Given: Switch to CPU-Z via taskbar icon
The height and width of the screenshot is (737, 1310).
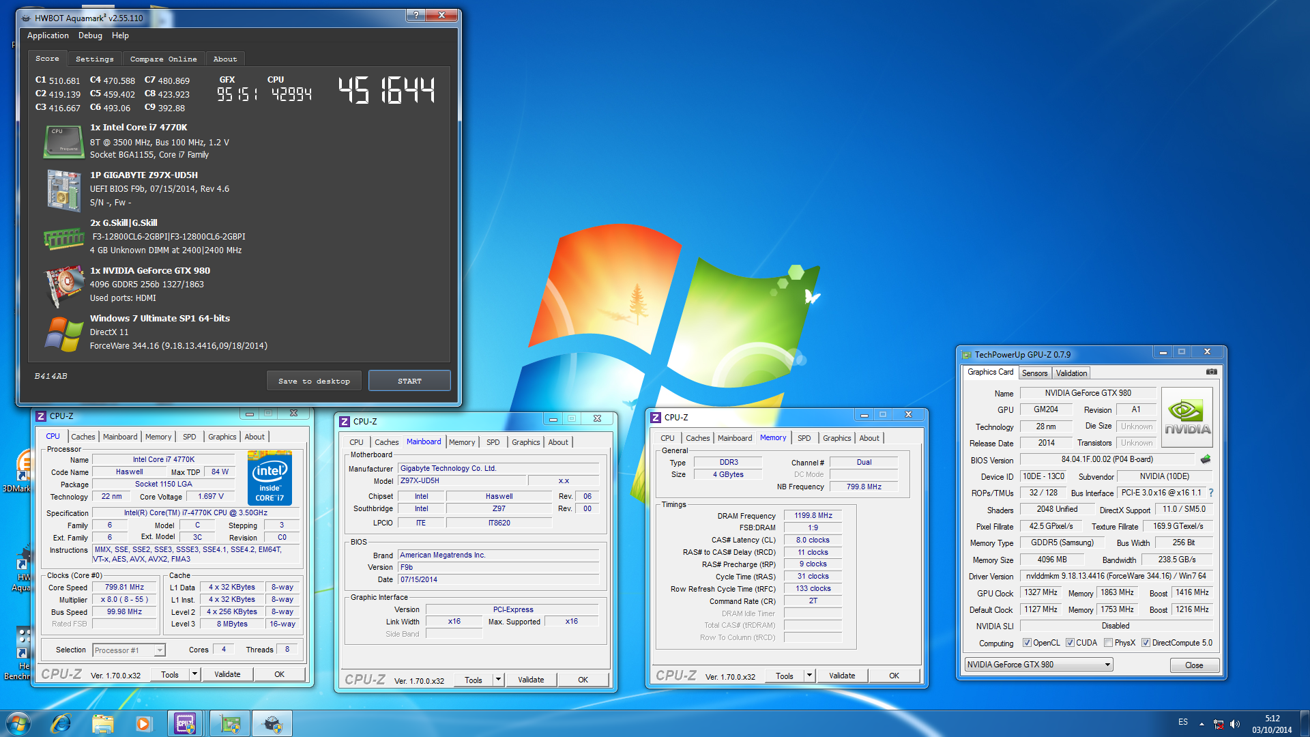Looking at the screenshot, I should (x=185, y=723).
